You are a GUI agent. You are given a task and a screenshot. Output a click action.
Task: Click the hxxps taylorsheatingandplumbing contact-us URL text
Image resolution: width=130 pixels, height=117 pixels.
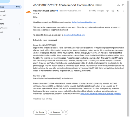click(x=53, y=78)
